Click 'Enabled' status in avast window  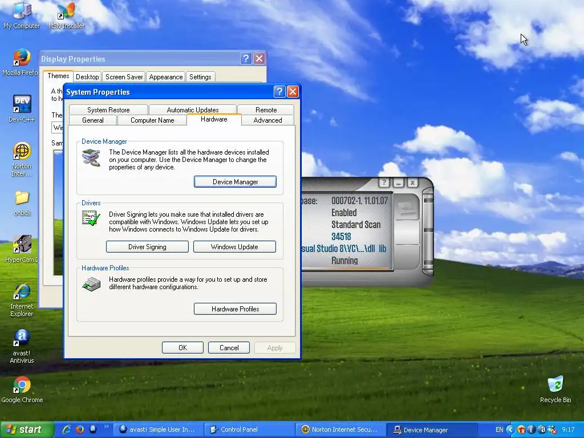tap(344, 213)
